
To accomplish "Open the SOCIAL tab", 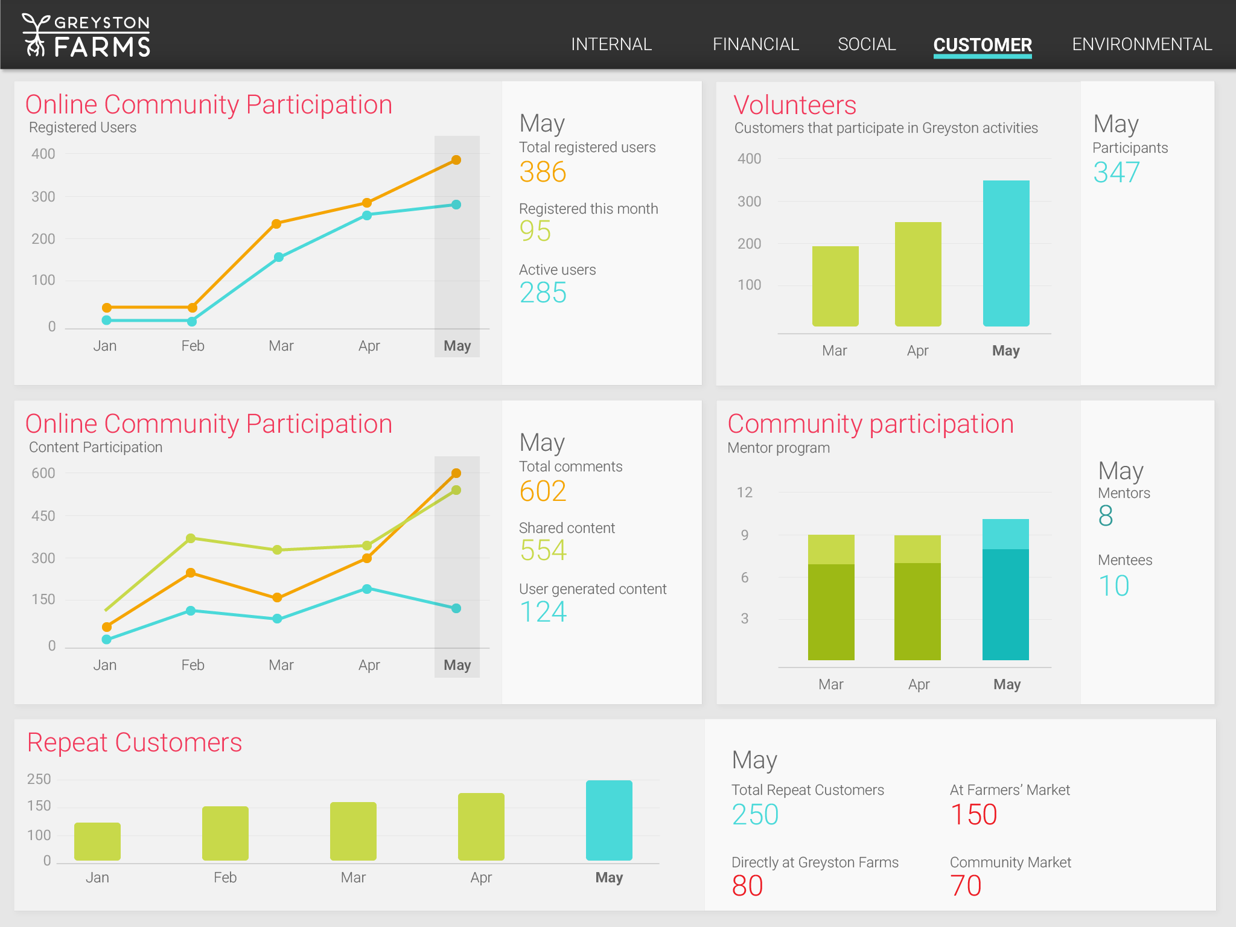I will point(867,44).
